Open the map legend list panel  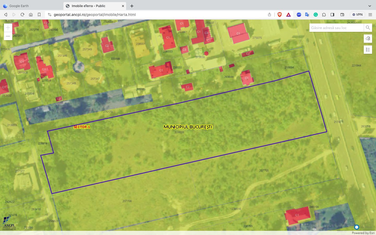(x=368, y=50)
